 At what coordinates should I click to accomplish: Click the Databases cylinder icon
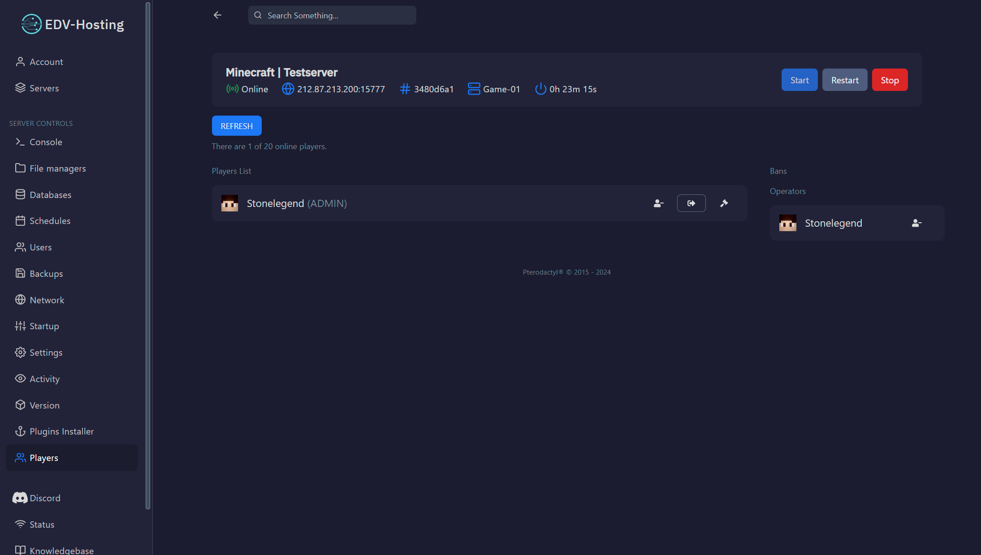click(x=20, y=194)
